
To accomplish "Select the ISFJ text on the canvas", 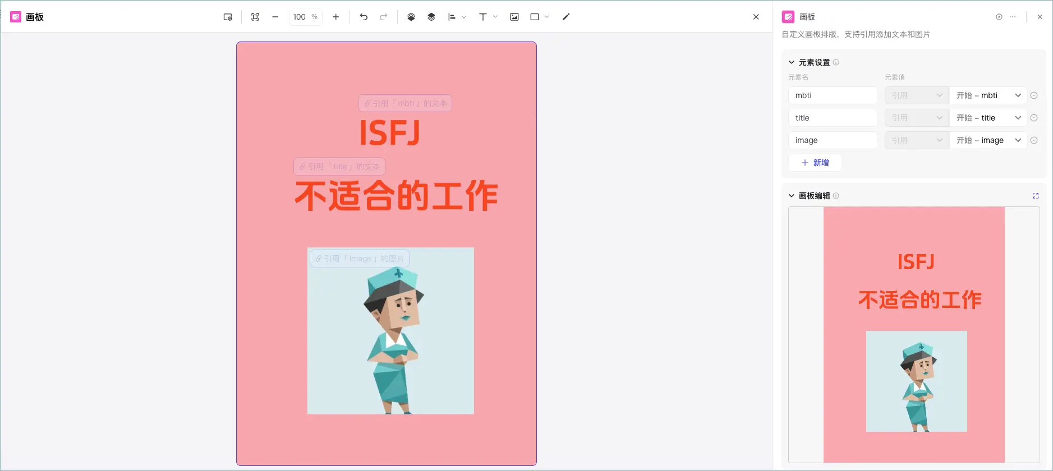I will [x=390, y=133].
